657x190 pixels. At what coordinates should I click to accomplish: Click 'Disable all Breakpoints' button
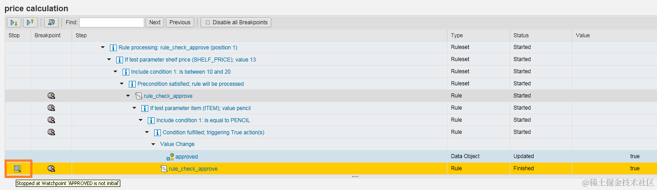[236, 22]
